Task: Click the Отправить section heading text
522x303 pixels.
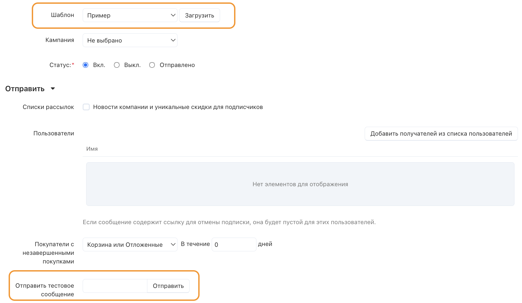Action: (x=25, y=89)
